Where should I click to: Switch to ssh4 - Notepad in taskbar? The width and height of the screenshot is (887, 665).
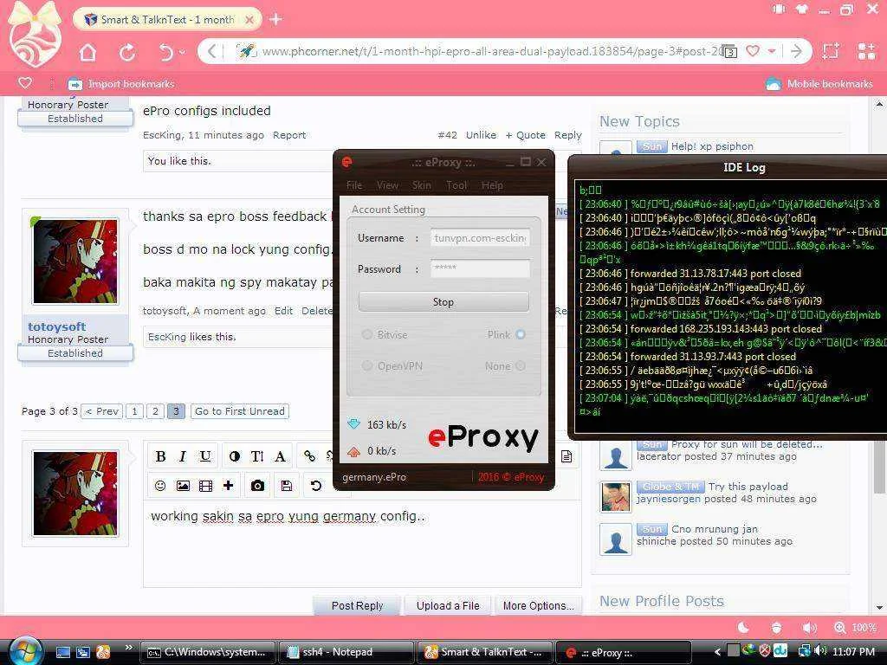click(346, 652)
